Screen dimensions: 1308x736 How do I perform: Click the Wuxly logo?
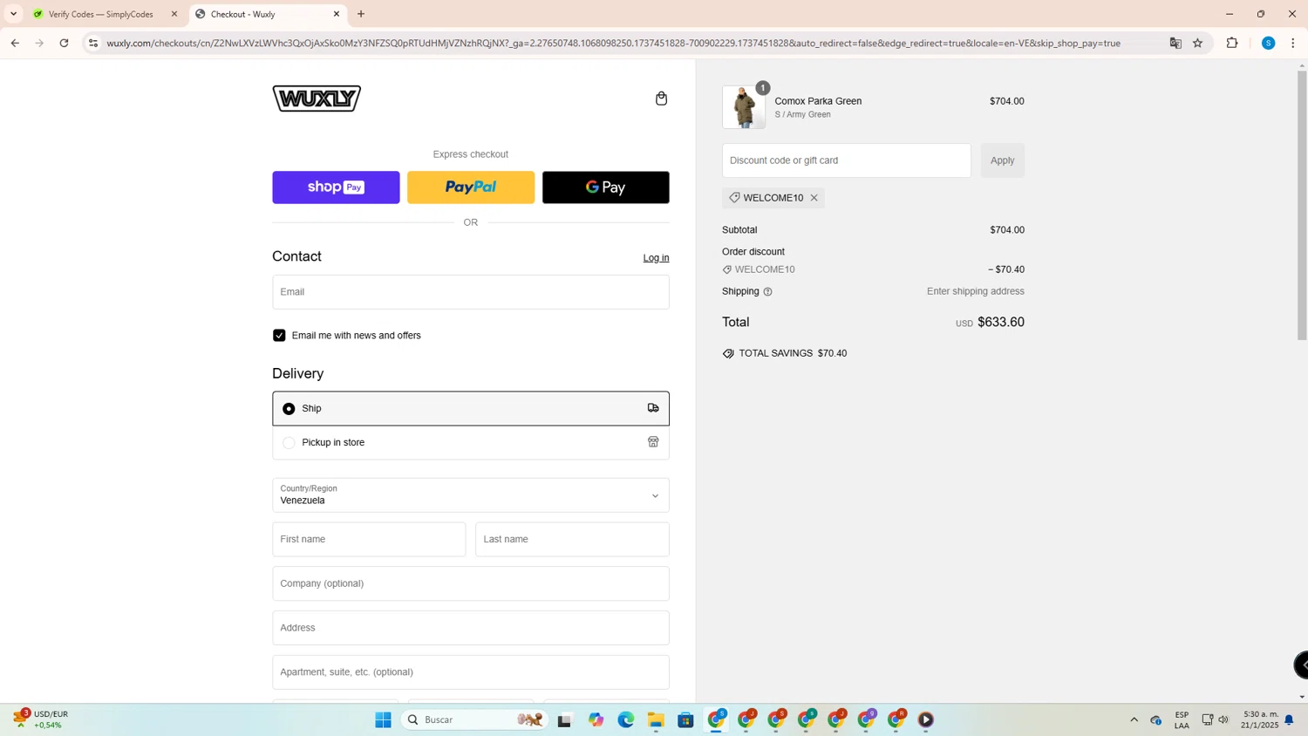tap(317, 99)
